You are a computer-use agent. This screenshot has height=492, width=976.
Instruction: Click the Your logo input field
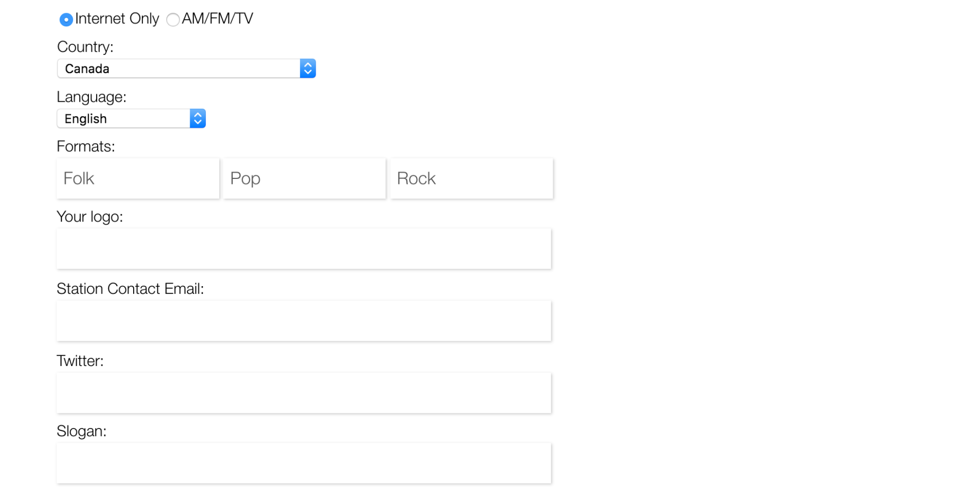pyautogui.click(x=303, y=249)
